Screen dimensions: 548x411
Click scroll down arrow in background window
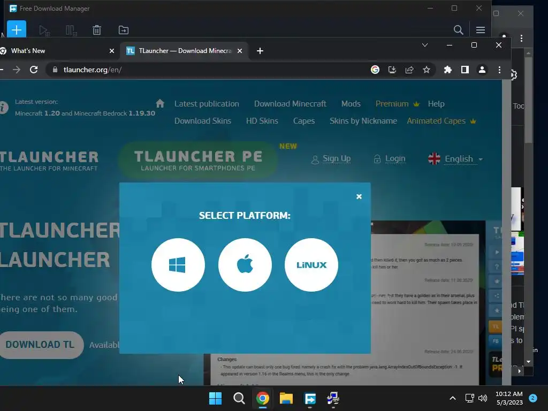(x=528, y=362)
